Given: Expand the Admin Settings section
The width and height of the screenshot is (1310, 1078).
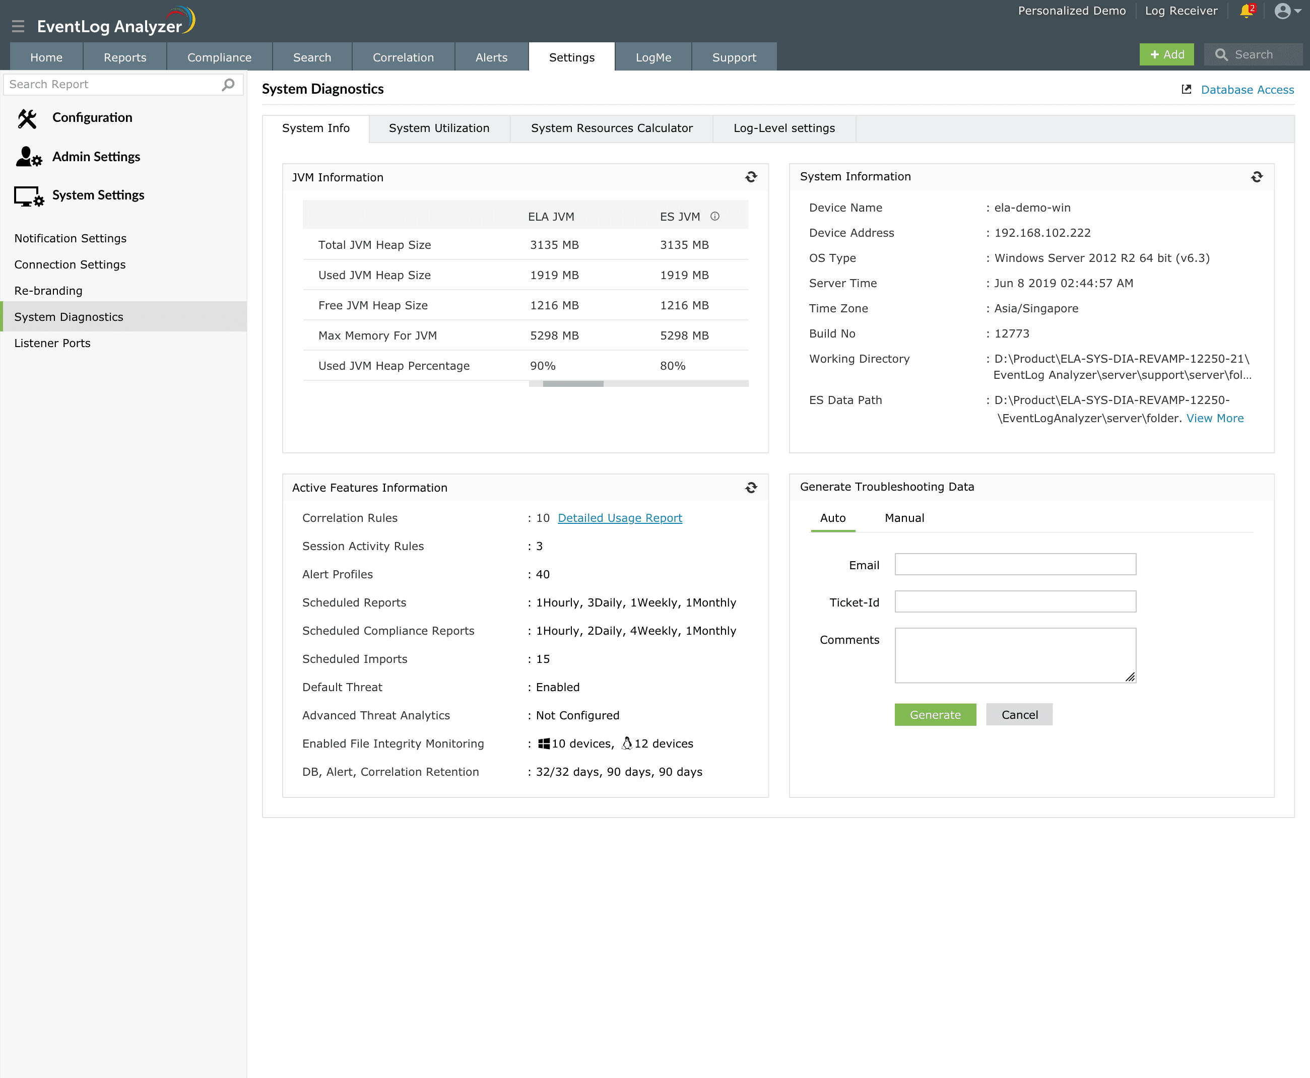Looking at the screenshot, I should 96,157.
